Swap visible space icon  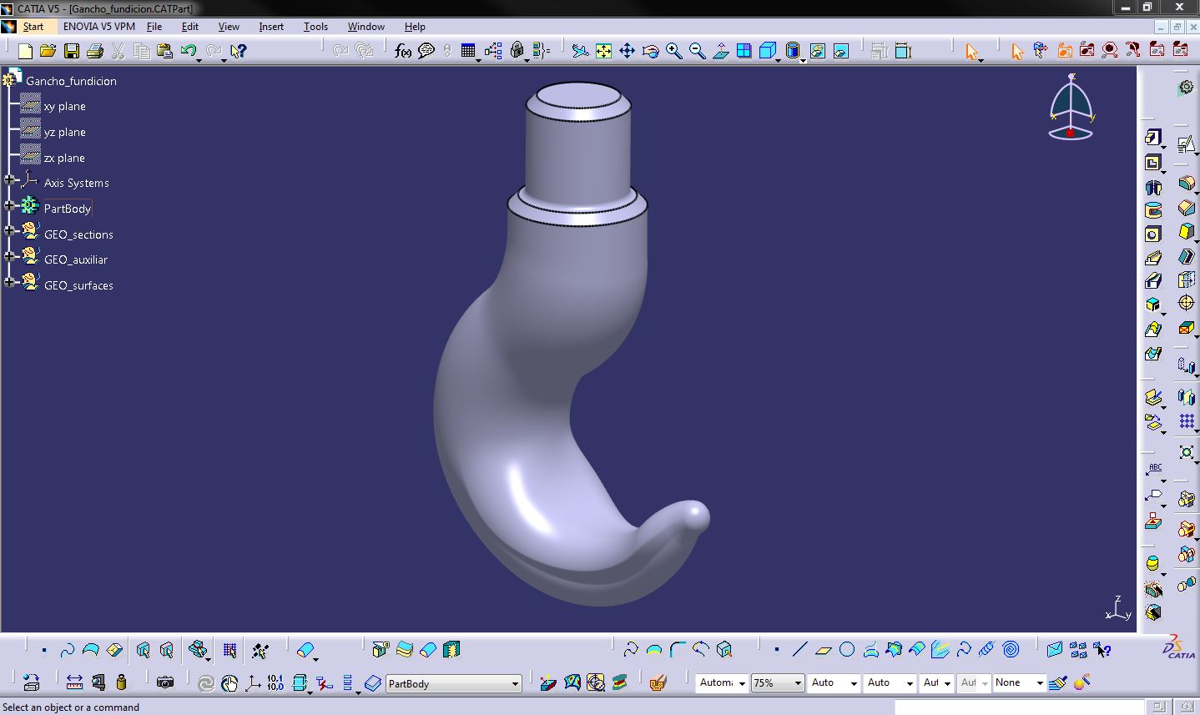[x=841, y=51]
